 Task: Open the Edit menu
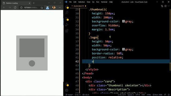coord(75,2)
